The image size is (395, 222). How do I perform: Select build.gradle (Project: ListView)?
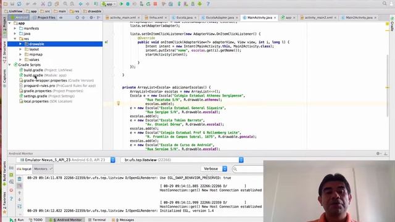tap(46, 70)
